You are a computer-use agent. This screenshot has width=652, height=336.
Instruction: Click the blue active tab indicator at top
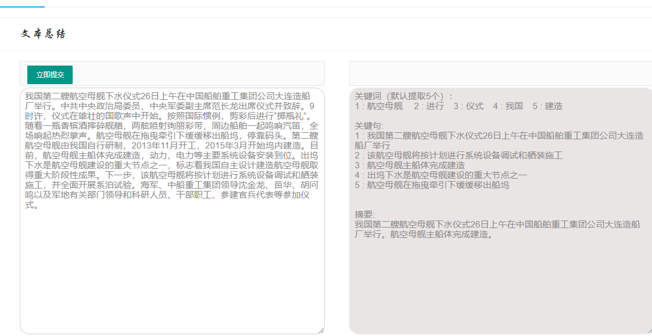coord(22,6)
